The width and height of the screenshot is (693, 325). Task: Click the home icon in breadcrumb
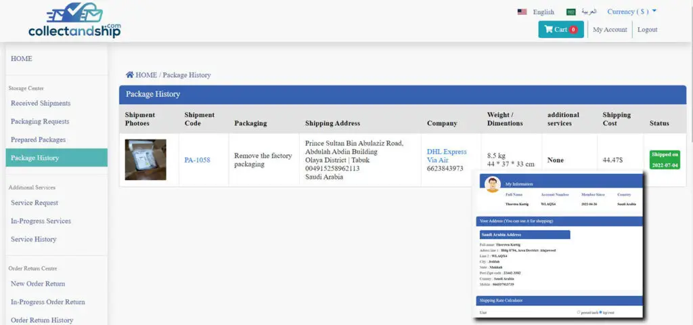(129, 75)
